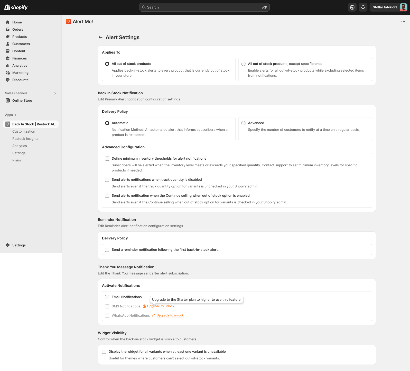
Task: Open Customization in app submenu
Action: point(24,131)
